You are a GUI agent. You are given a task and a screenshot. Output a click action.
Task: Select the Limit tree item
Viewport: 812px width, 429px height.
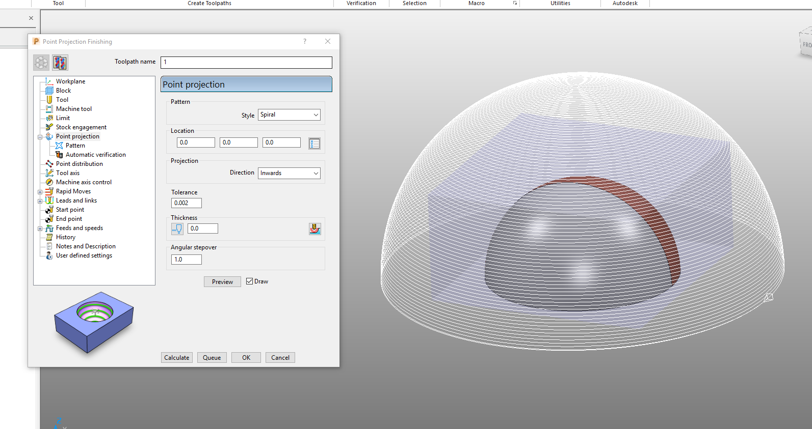click(x=63, y=118)
